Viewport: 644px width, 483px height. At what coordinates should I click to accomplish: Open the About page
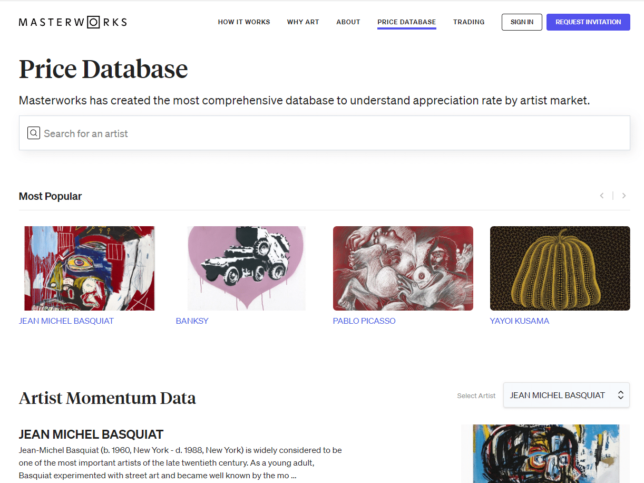click(348, 22)
